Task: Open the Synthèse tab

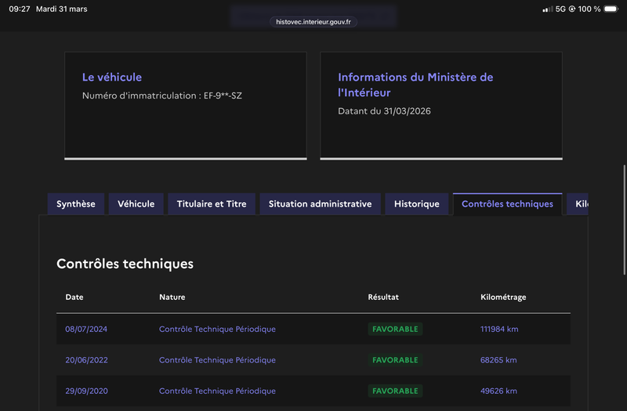Action: pyautogui.click(x=76, y=204)
